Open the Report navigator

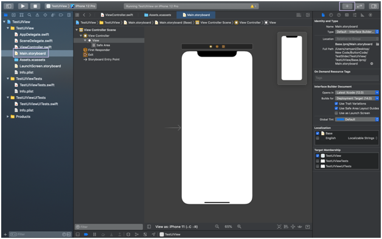(x=69, y=15)
